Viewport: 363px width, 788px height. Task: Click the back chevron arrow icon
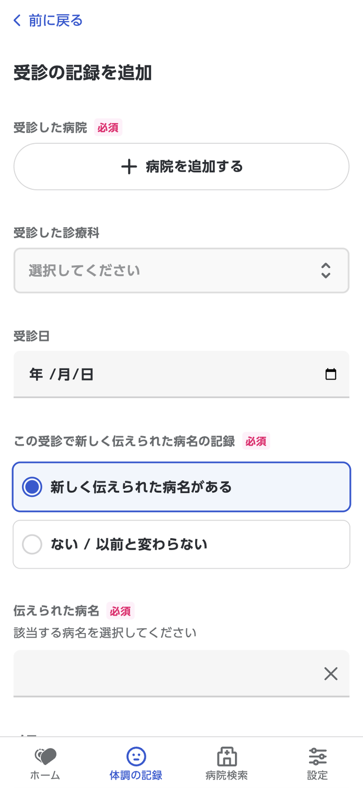[x=18, y=21]
